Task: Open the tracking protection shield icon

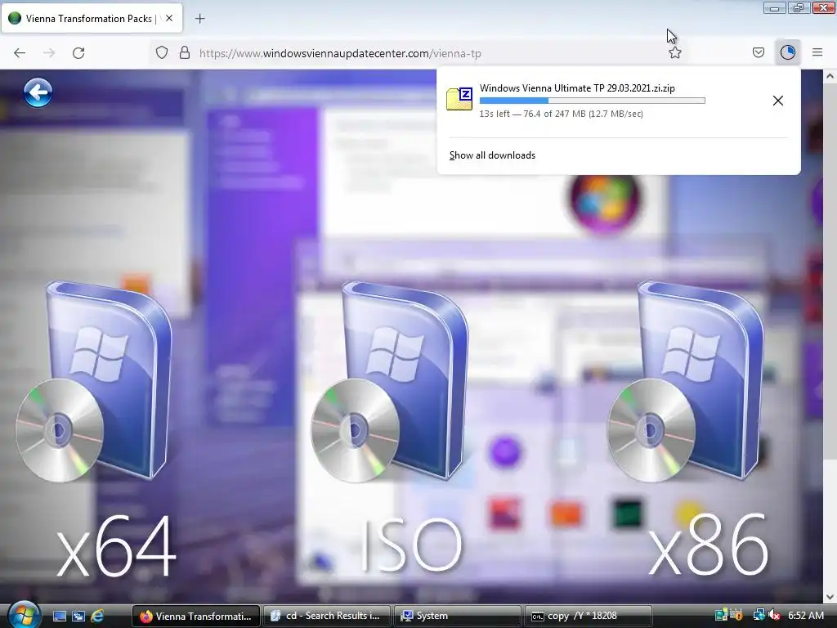Action: point(162,53)
